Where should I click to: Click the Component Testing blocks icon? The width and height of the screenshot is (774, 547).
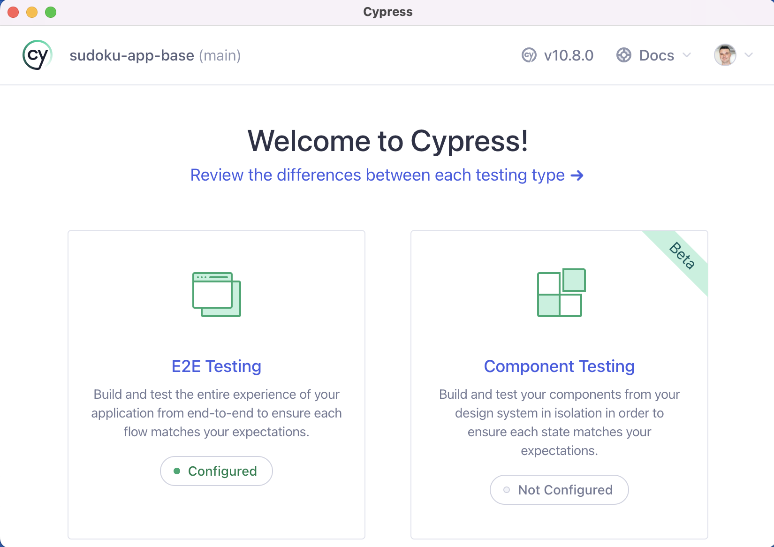point(562,292)
